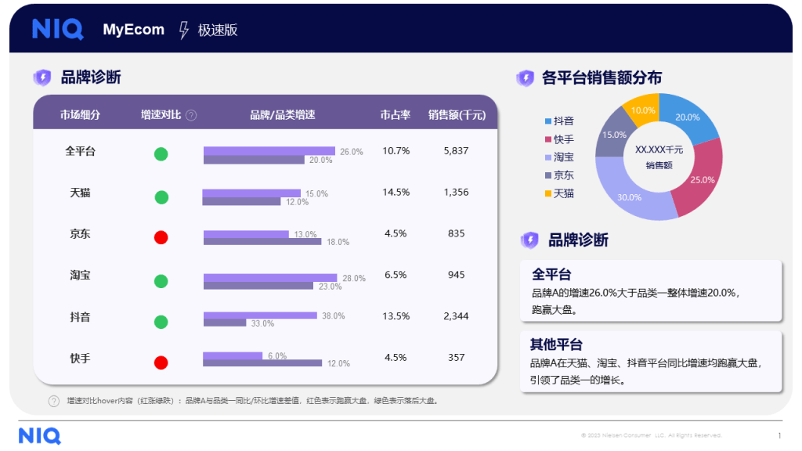Click the 10.7% market share value
802x451 pixels.
396,151
